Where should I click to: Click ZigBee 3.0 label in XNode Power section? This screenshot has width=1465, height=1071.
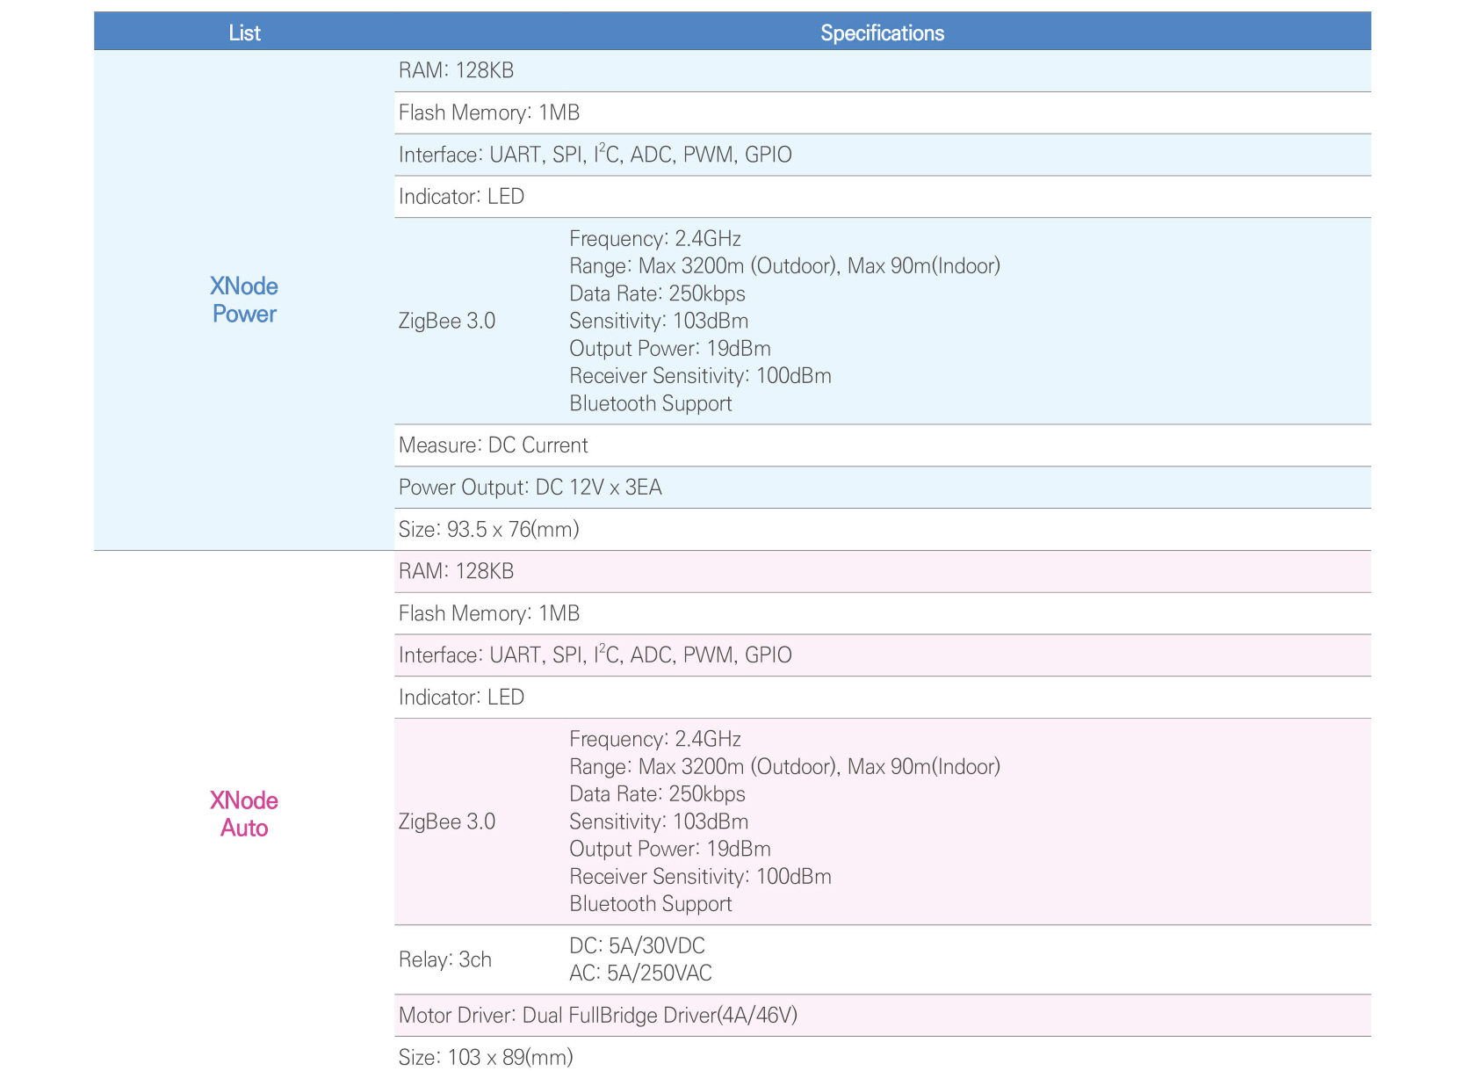(x=447, y=321)
